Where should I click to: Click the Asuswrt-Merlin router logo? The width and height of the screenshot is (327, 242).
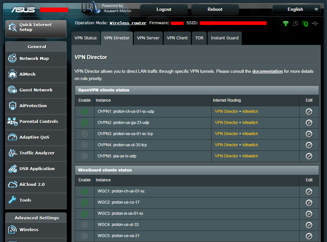coord(90,8)
